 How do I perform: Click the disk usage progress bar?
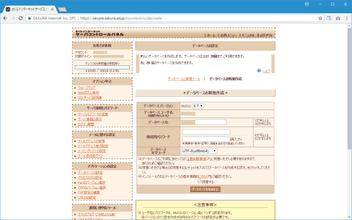pyautogui.click(x=102, y=67)
